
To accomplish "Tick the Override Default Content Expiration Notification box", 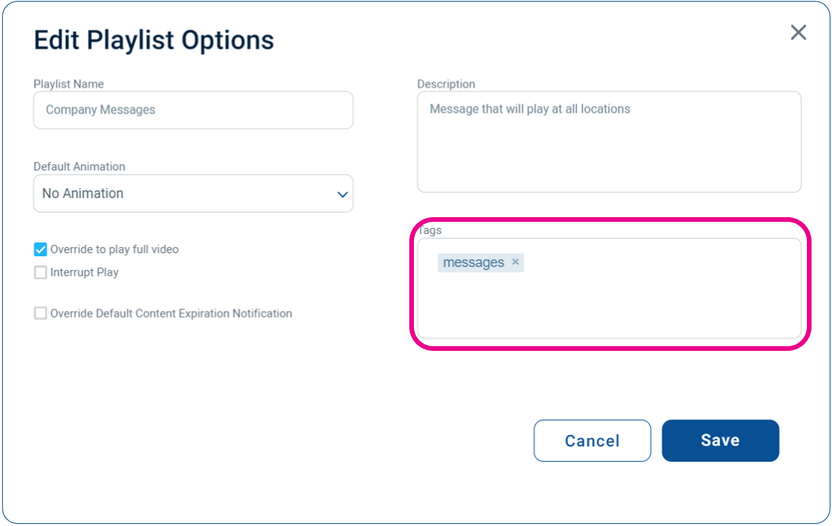I will click(x=40, y=313).
